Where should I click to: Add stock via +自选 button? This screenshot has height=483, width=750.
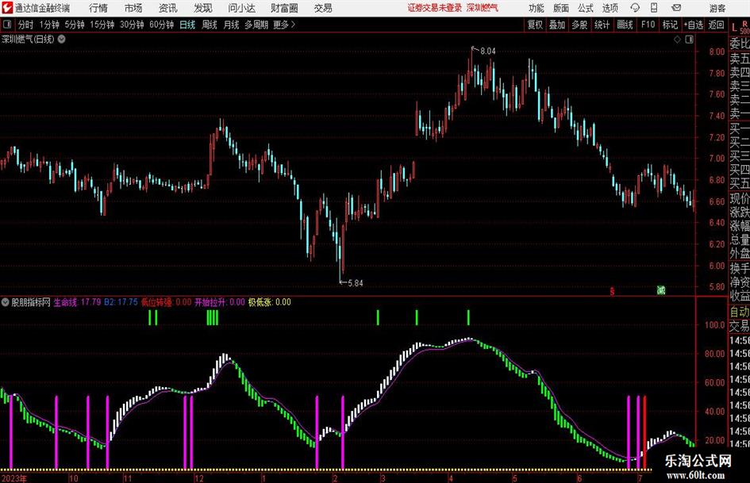[694, 25]
